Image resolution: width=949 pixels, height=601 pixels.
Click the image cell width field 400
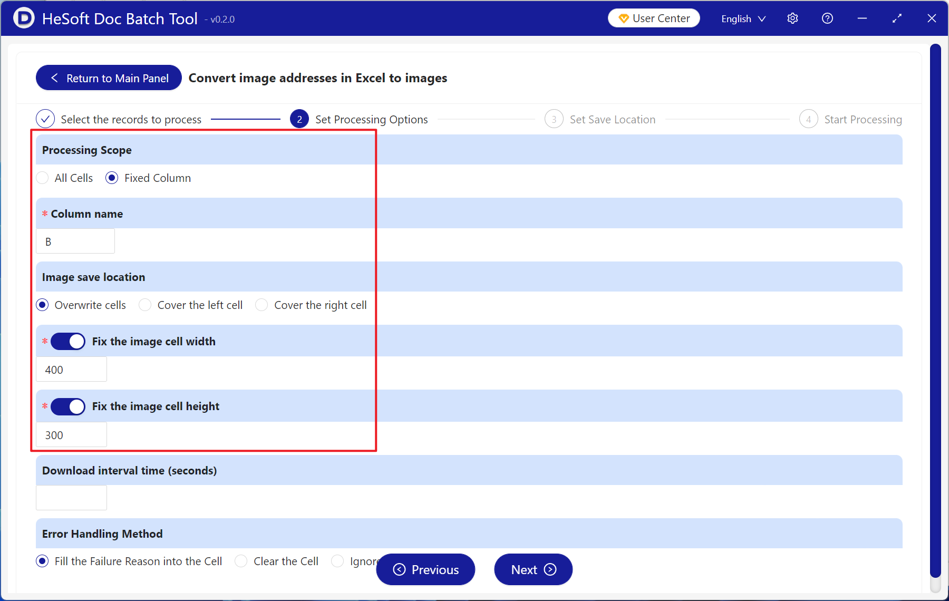tap(71, 370)
